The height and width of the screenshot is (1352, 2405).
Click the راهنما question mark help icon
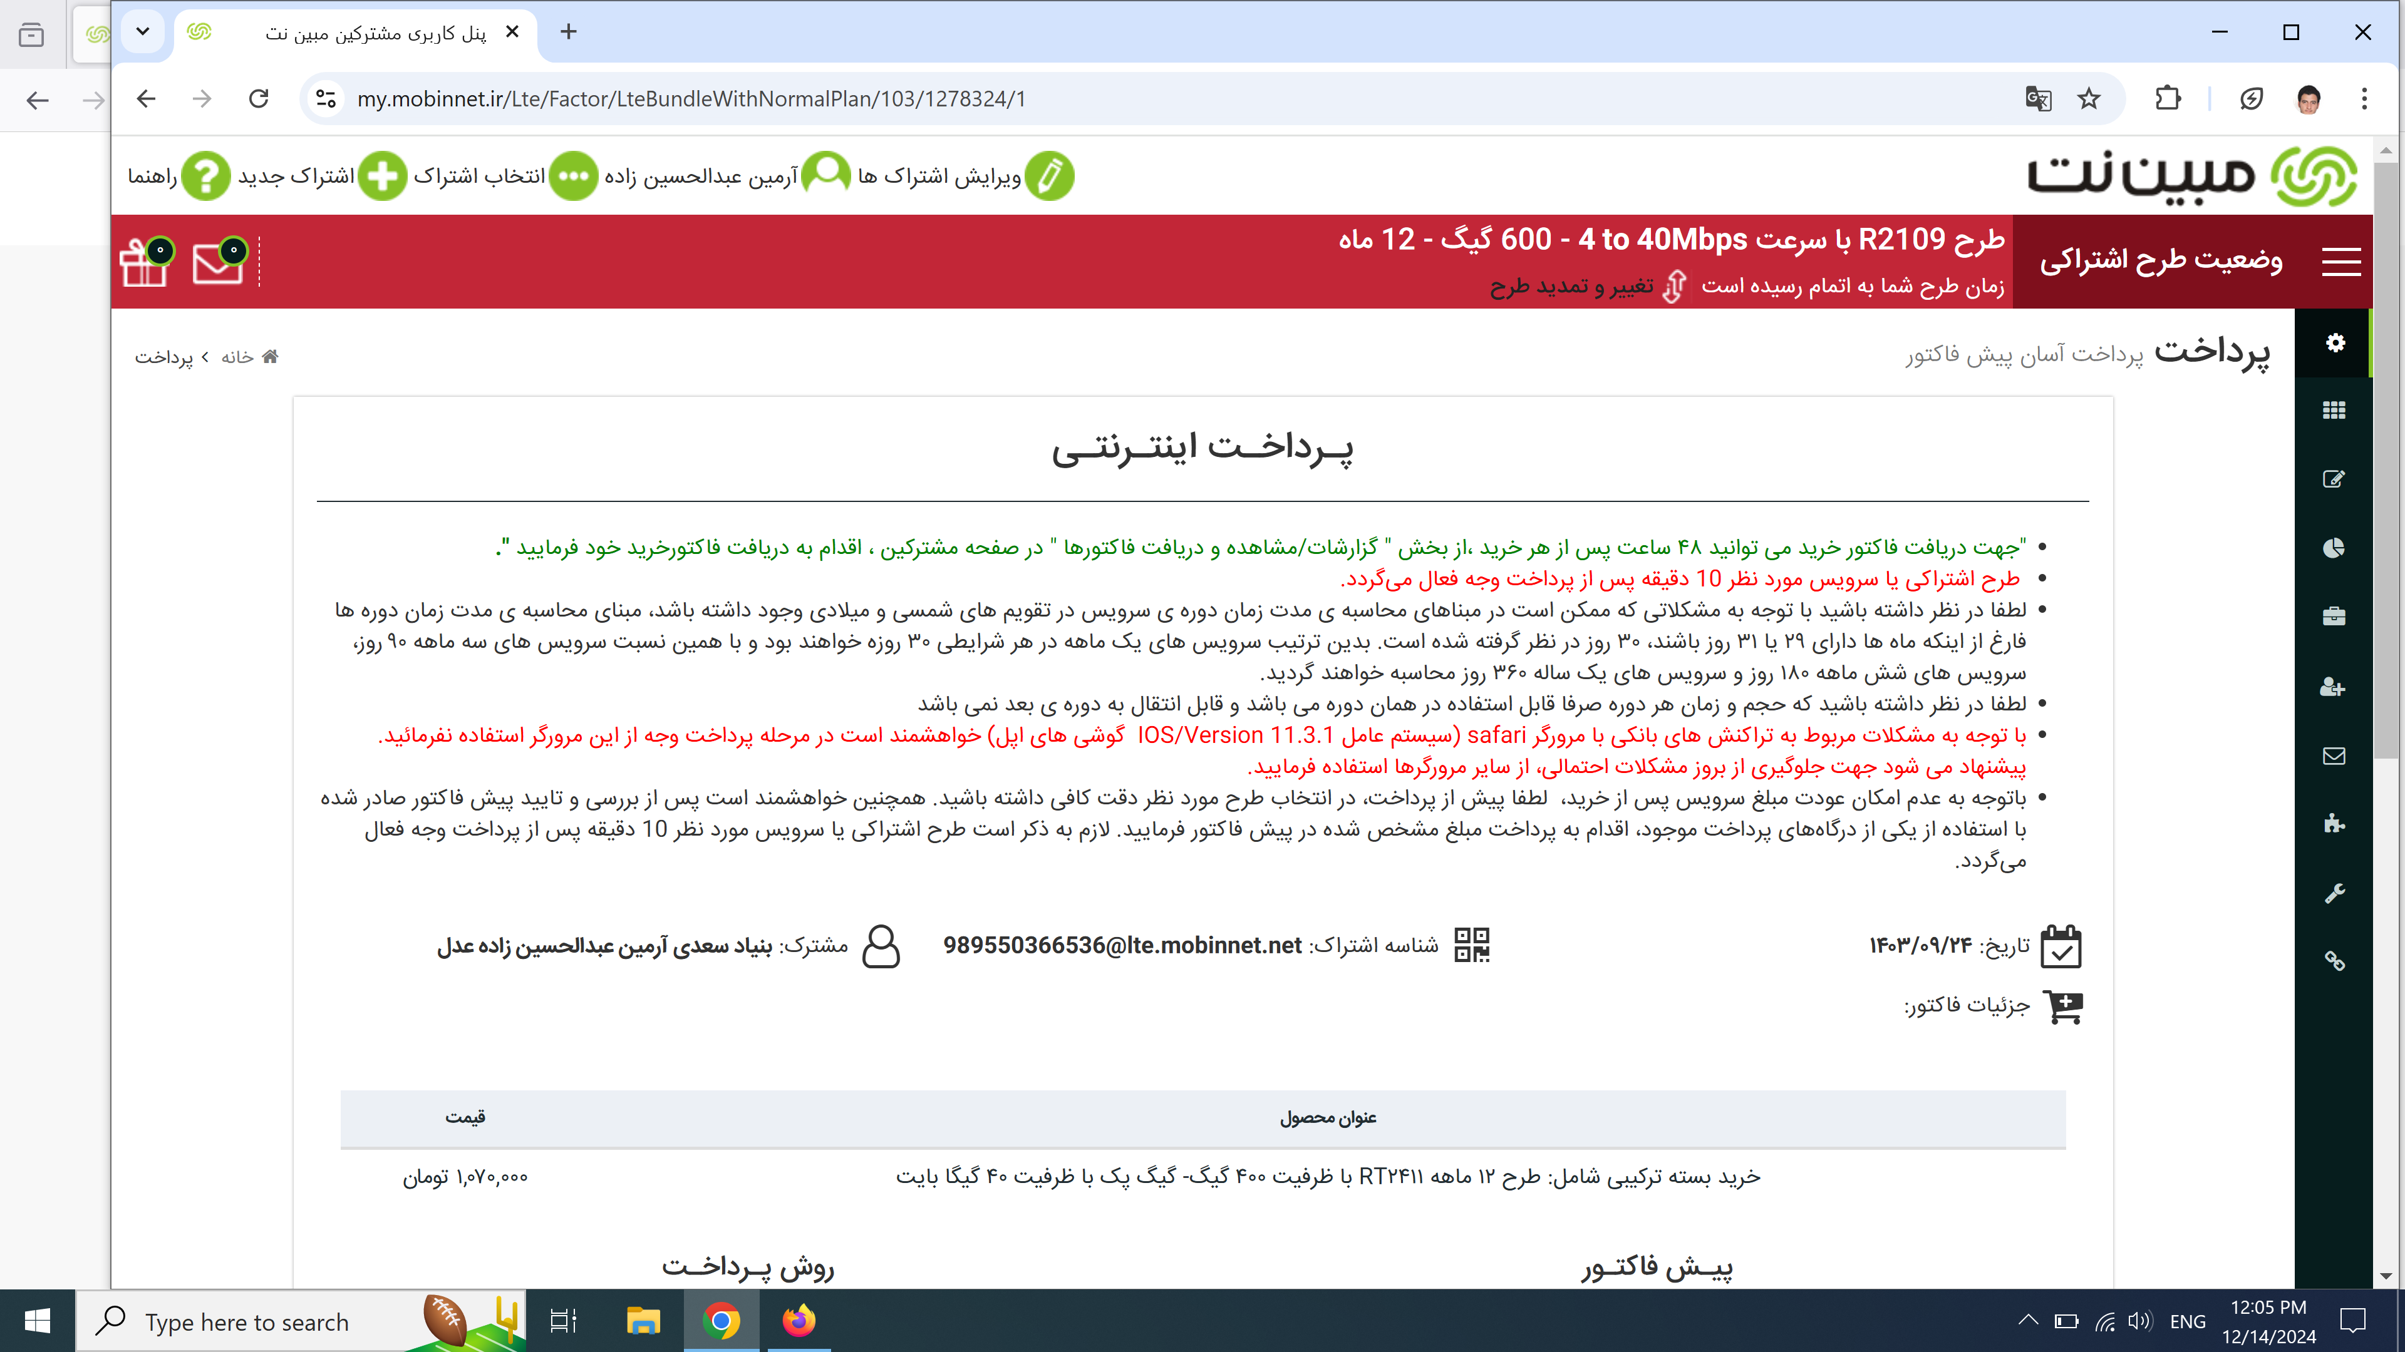pyautogui.click(x=205, y=175)
